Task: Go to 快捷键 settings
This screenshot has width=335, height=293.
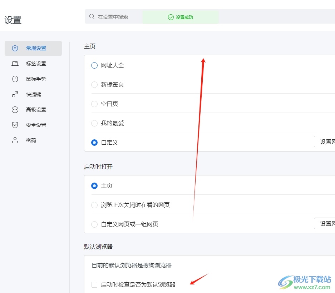Action: click(33, 94)
